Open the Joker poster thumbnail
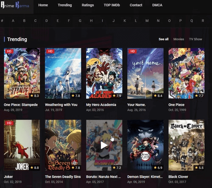This screenshot has height=188, width=212. pyautogui.click(x=22, y=145)
